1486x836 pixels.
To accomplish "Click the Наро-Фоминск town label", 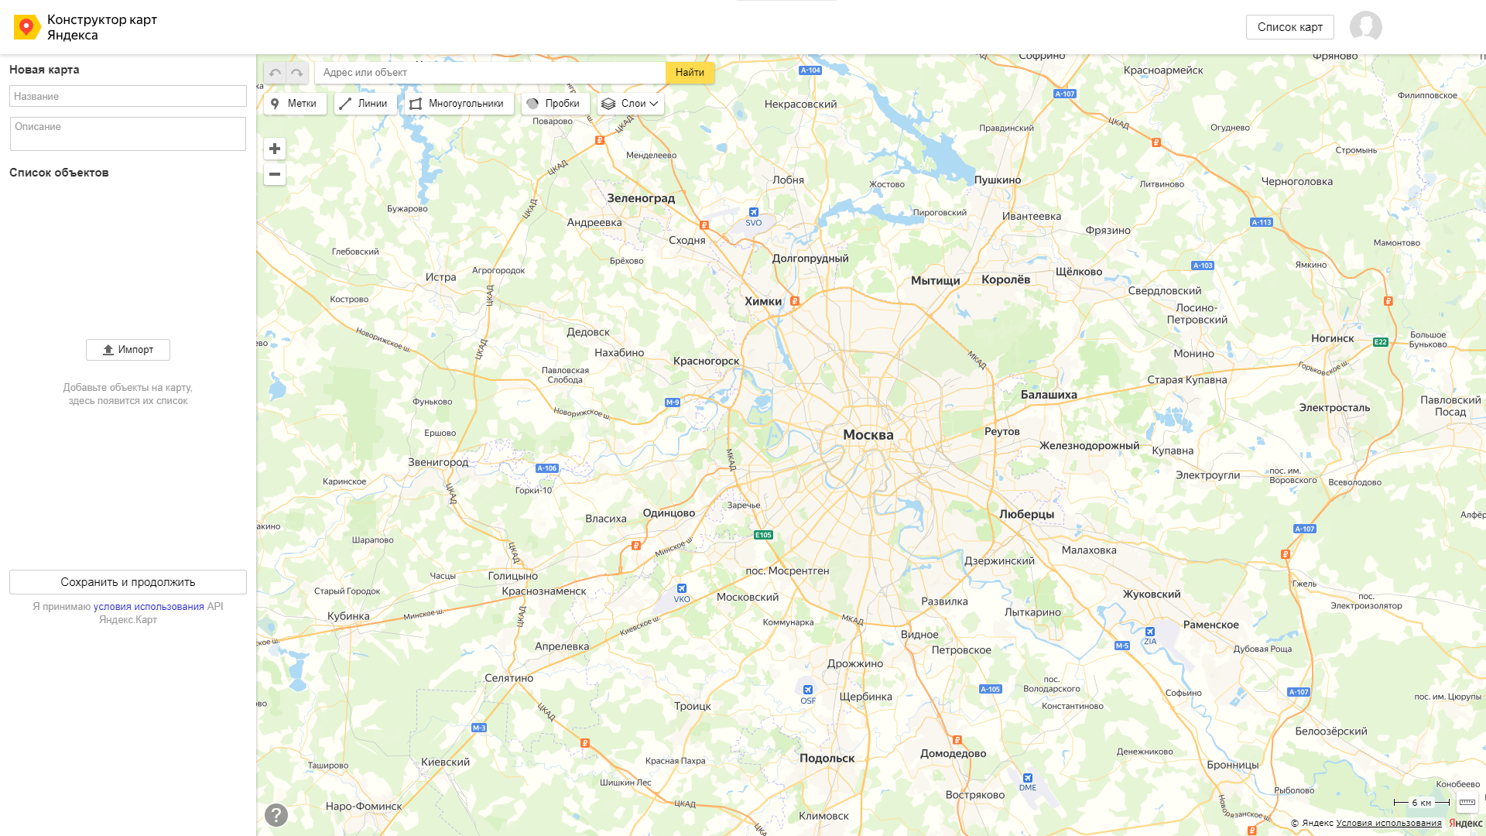I will pos(364,807).
